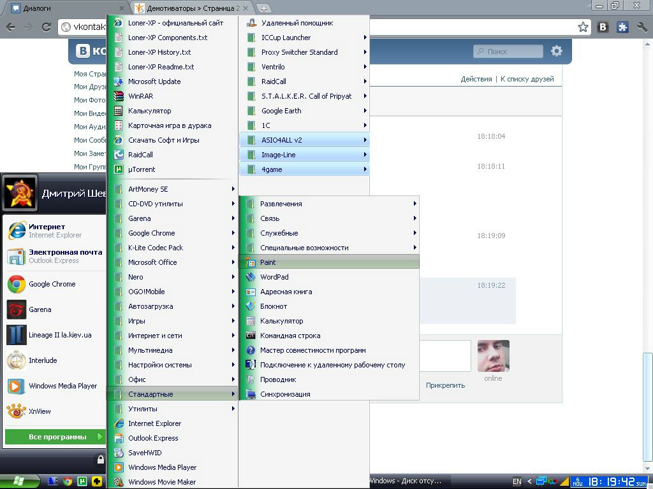Open a new Chrome tab
Screen dimensions: 653x489
[263, 8]
